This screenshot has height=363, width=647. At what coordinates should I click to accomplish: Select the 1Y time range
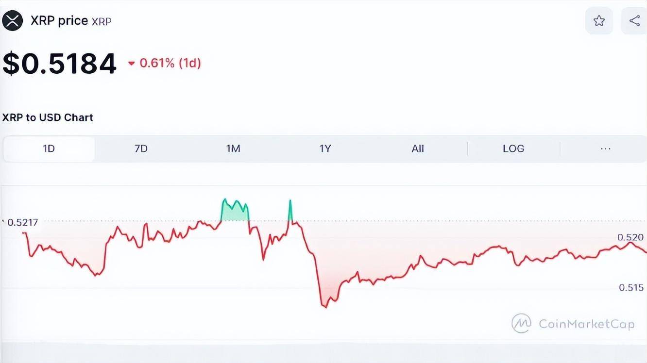click(325, 148)
